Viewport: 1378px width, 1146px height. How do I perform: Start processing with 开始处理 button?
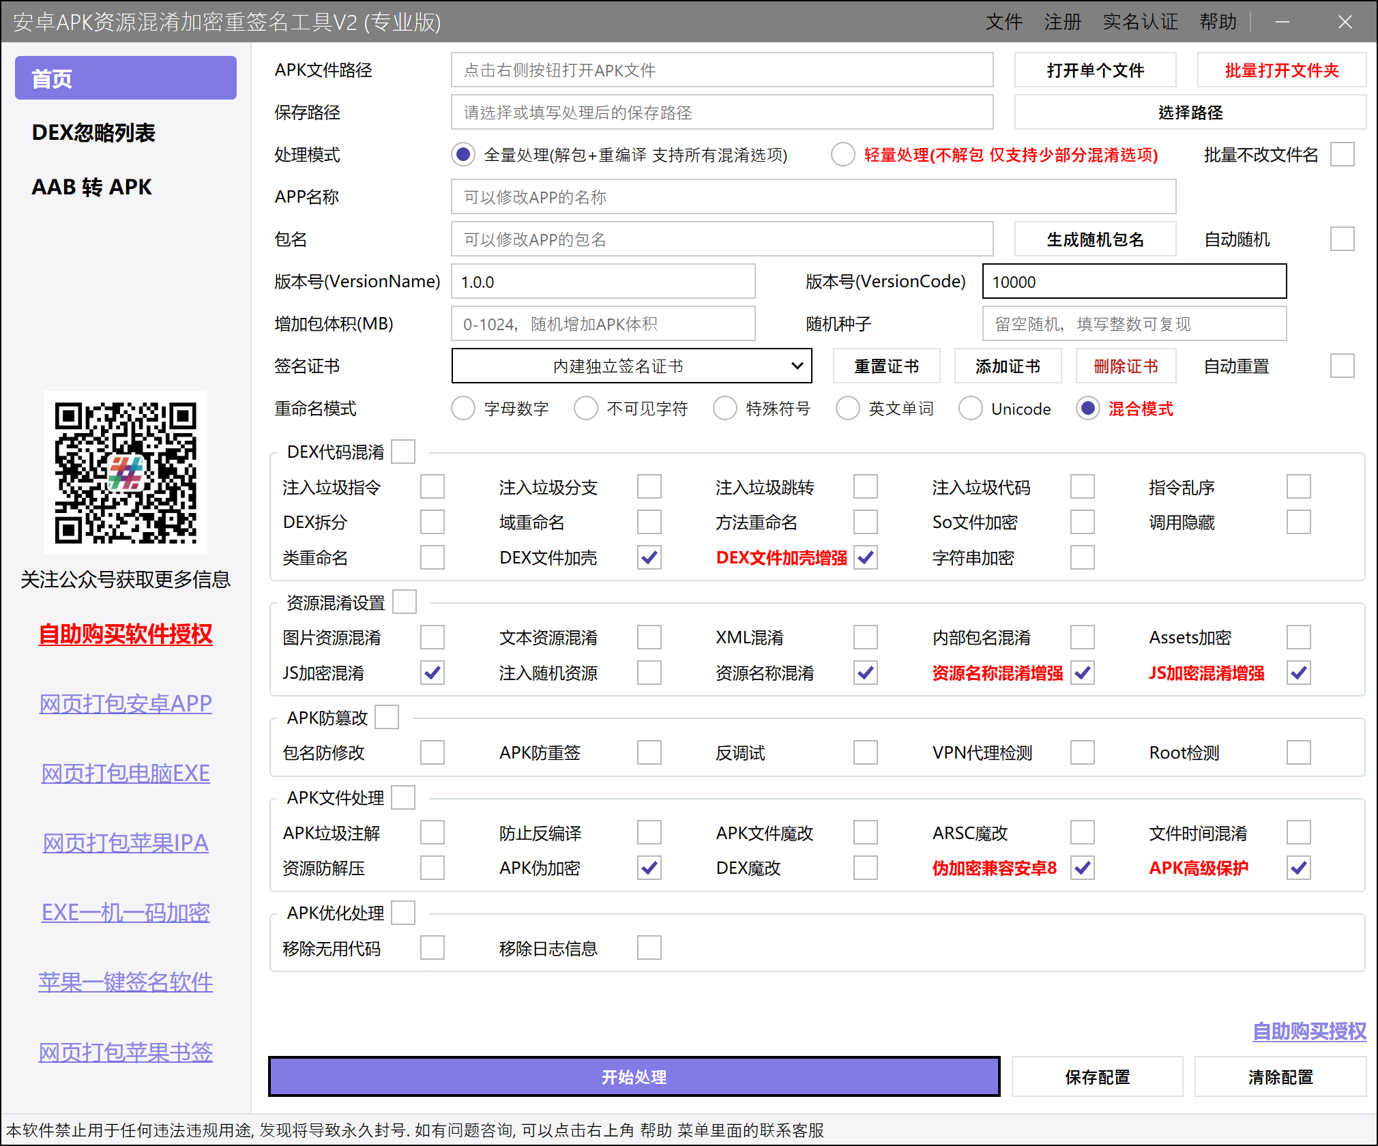[634, 1076]
